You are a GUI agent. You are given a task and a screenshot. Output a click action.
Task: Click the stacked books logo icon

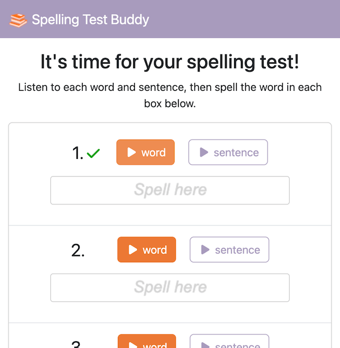(x=18, y=20)
